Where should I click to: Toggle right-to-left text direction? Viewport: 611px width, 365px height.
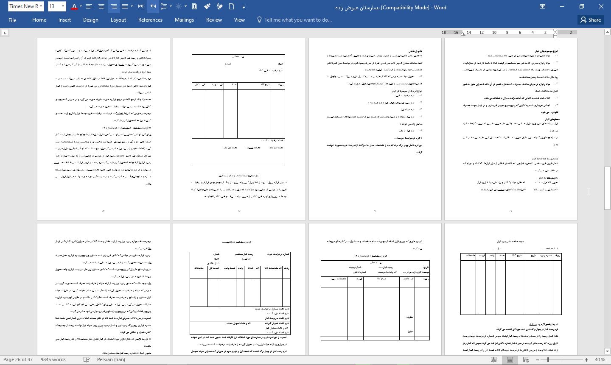click(x=153, y=6)
